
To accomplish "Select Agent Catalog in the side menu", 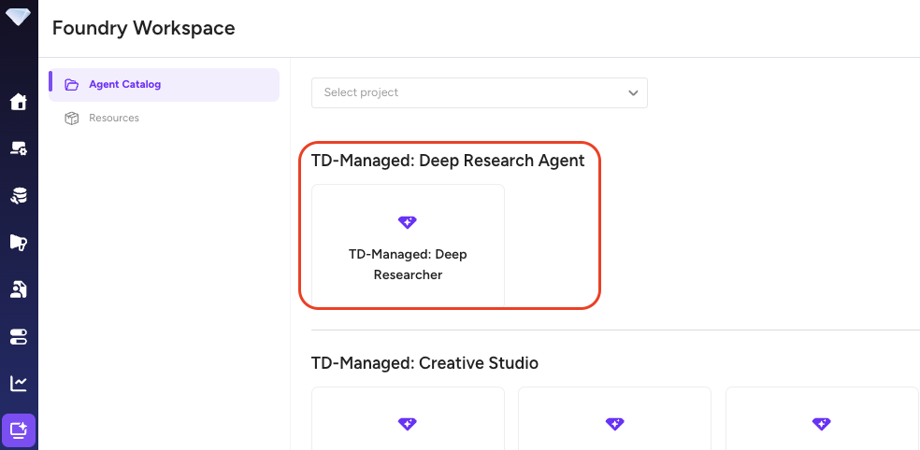I will pos(164,85).
